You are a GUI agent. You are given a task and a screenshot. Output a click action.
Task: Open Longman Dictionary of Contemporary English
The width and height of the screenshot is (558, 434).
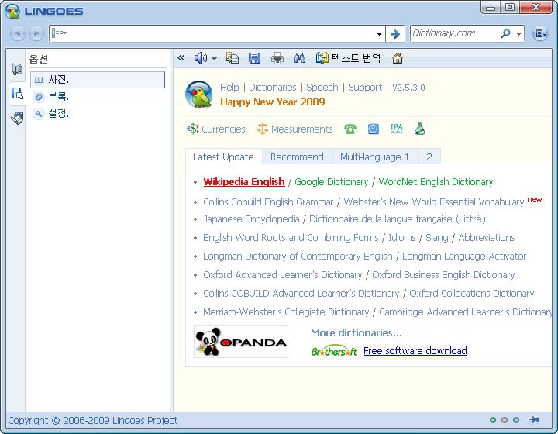click(x=298, y=256)
